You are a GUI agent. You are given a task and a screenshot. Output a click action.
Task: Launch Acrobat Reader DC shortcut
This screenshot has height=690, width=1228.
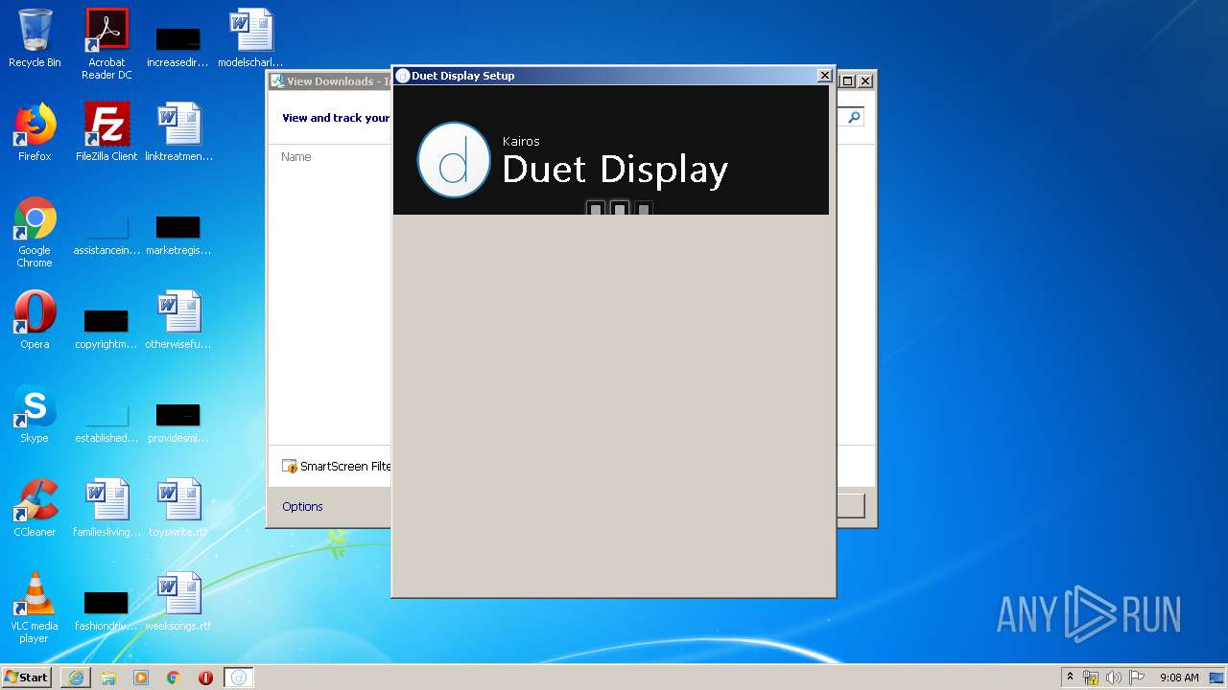click(x=106, y=44)
